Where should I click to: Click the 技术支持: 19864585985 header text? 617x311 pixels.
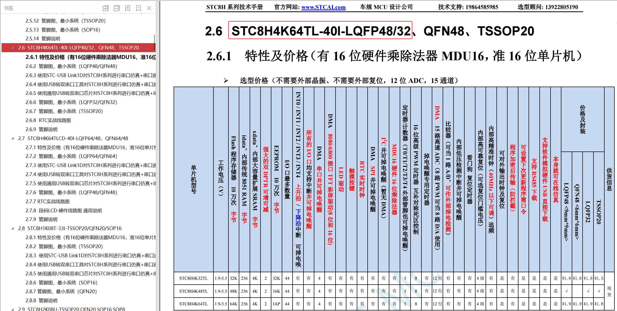tap(468, 7)
